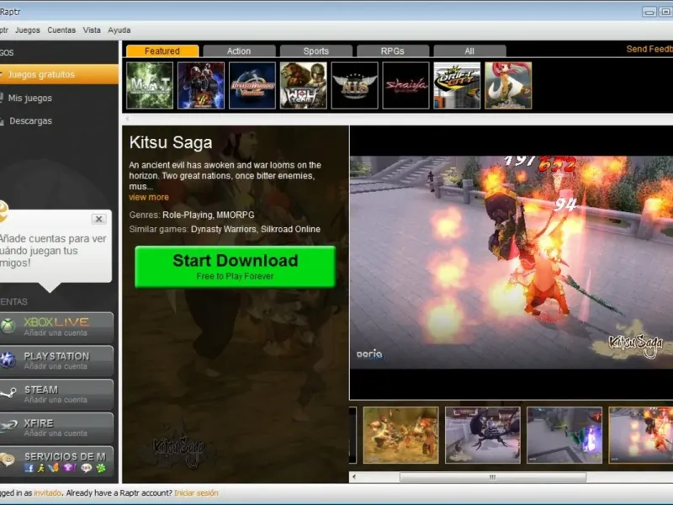This screenshot has height=505, width=673.
Task: Select the first battle screenshot thumbnail
Action: pyautogui.click(x=401, y=435)
